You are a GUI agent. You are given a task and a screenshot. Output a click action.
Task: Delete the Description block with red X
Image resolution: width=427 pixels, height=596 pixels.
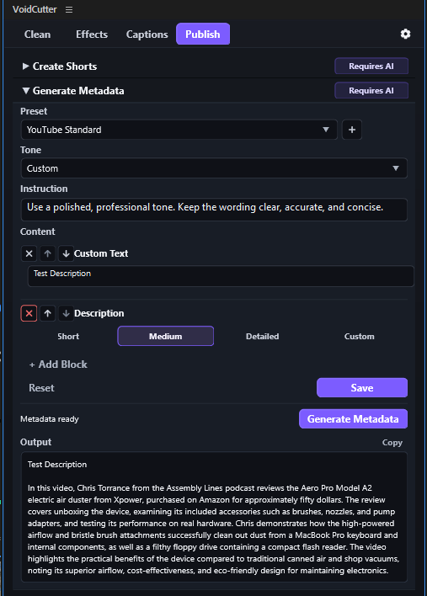[x=29, y=314]
